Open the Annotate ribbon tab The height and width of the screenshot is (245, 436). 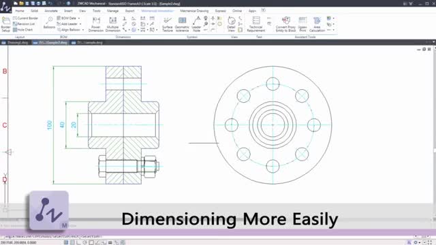pos(51,11)
